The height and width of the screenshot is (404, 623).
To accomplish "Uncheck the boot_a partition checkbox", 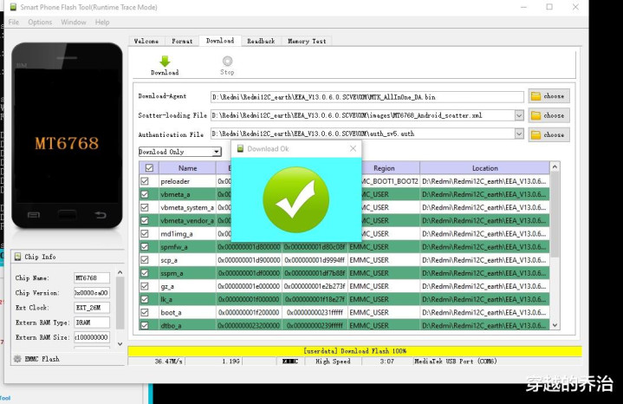I will click(145, 312).
